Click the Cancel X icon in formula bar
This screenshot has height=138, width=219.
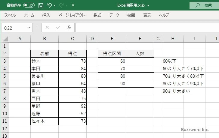click(x=47, y=27)
